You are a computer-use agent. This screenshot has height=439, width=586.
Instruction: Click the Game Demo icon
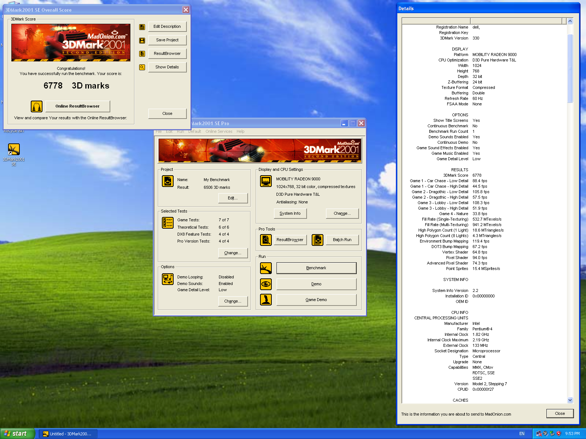point(266,300)
